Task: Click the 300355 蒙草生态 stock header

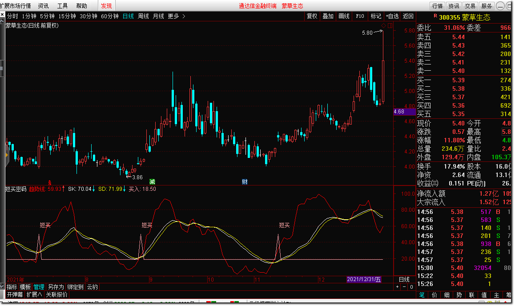Action: point(464,17)
